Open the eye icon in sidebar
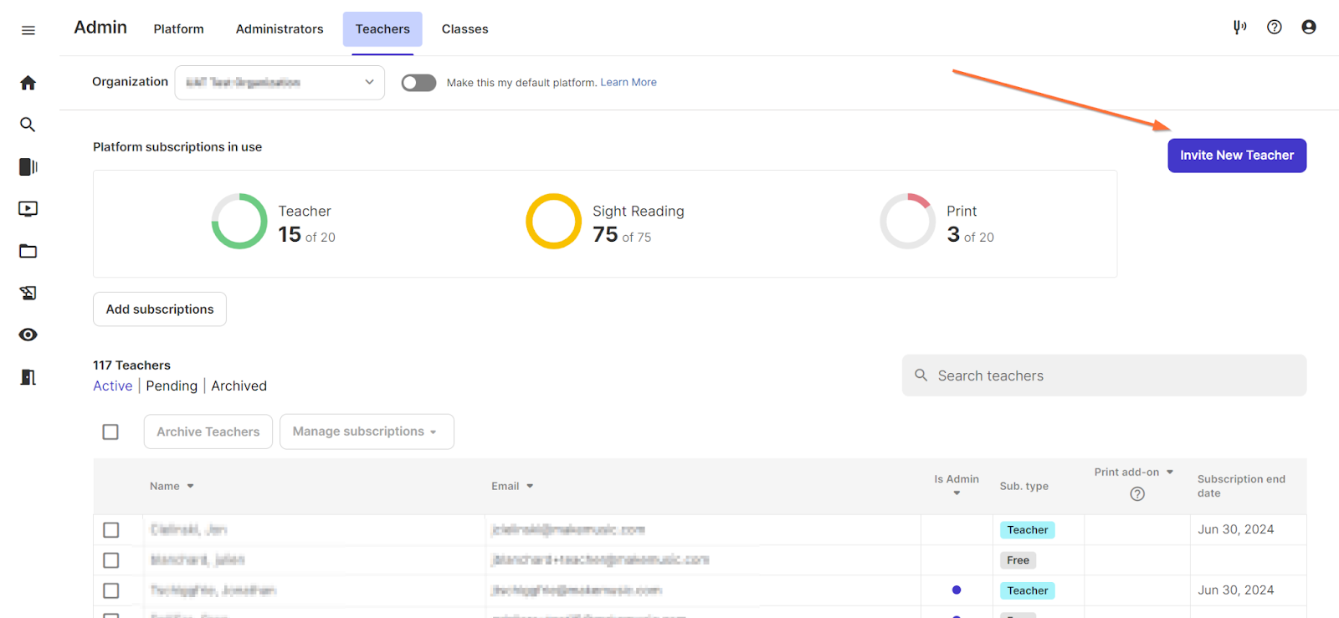This screenshot has height=618, width=1339. coord(28,335)
